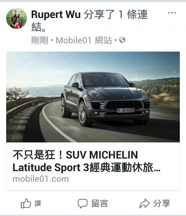Screen dimensions: 186x216
Task: Click the Porsche emblem on the car hood
Action: [124, 97]
